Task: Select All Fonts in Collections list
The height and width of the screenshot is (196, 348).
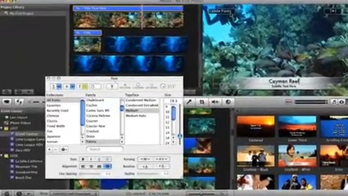Action: (63, 100)
